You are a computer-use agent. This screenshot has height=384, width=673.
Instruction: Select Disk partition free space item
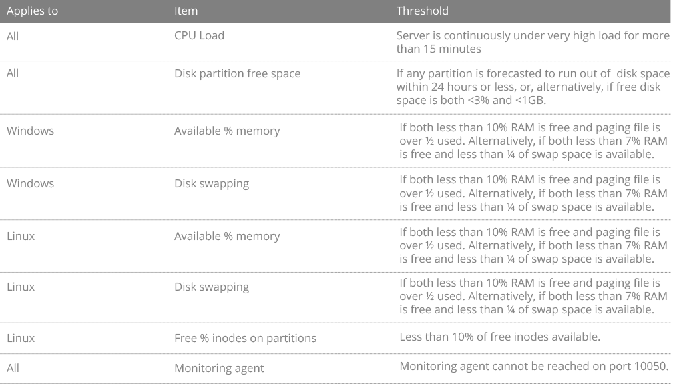[x=238, y=74]
